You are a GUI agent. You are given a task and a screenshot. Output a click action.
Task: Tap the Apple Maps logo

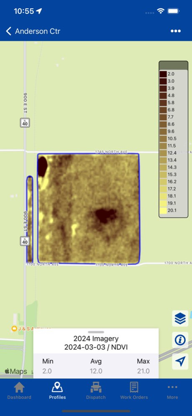point(16,371)
